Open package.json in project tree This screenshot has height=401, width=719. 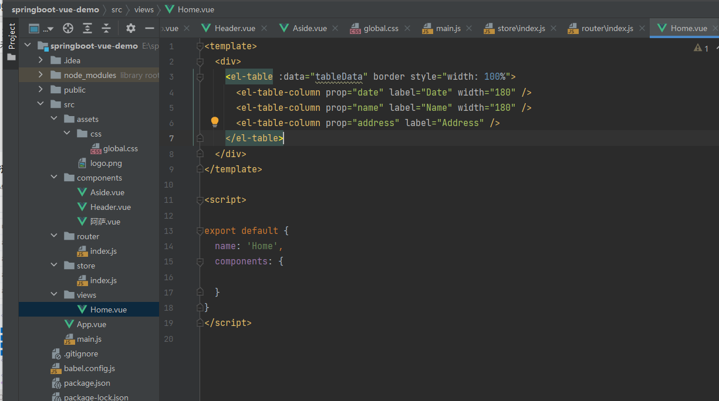(80, 383)
